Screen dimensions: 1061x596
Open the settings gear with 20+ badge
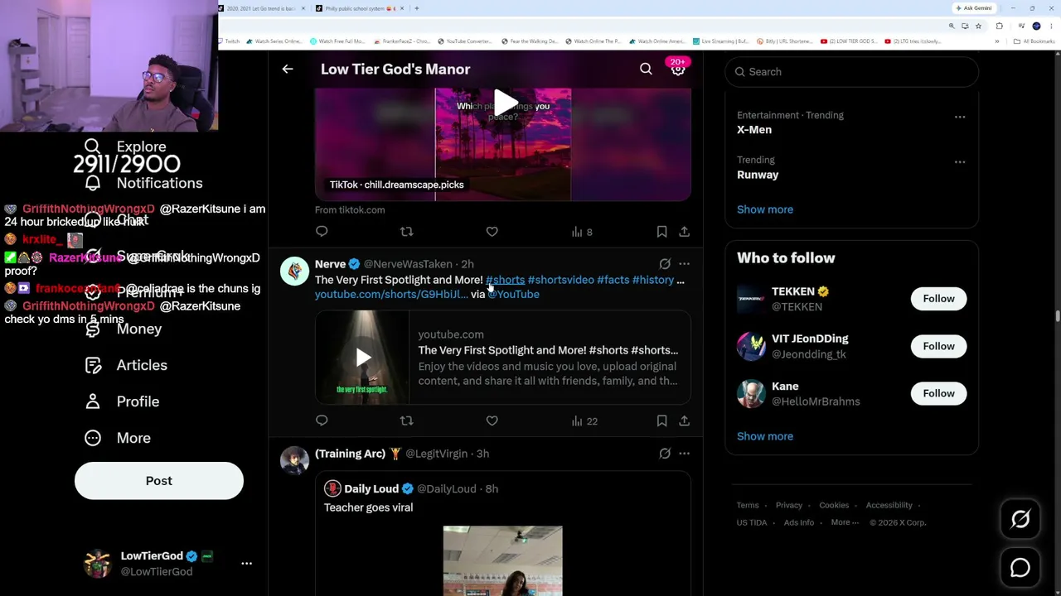point(678,70)
